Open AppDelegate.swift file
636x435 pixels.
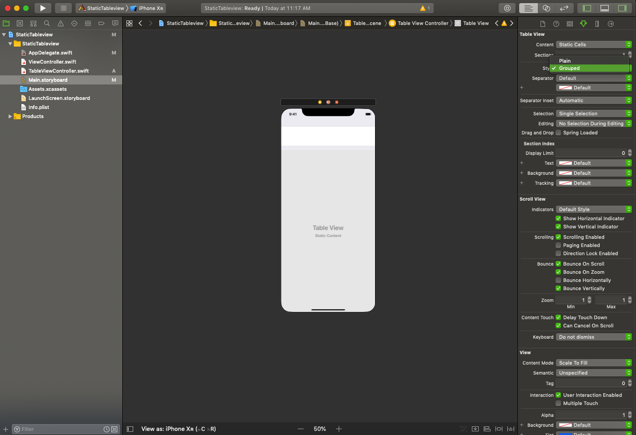tap(50, 53)
